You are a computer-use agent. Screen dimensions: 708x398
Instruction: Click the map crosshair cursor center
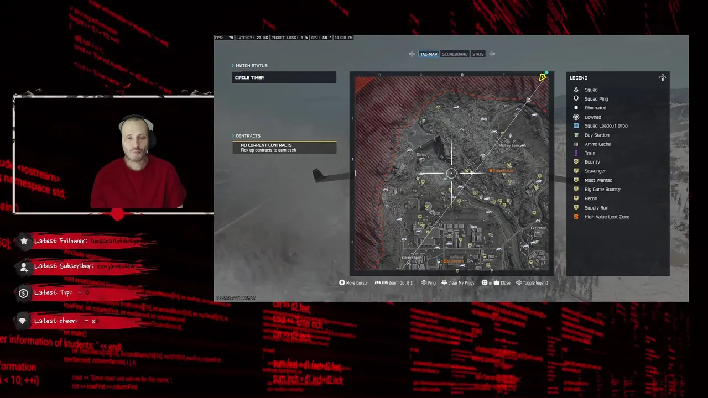[451, 174]
